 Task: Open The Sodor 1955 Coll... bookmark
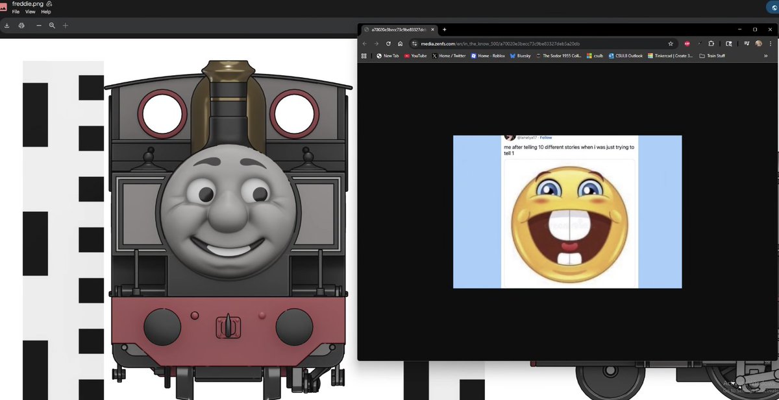tap(558, 56)
